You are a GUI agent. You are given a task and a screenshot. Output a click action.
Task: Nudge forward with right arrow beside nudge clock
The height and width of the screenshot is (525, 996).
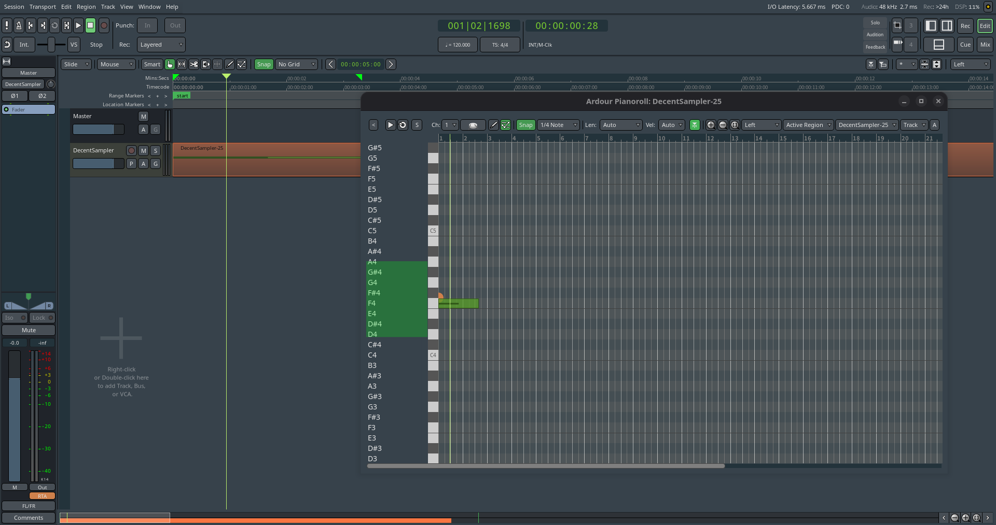pyautogui.click(x=391, y=64)
